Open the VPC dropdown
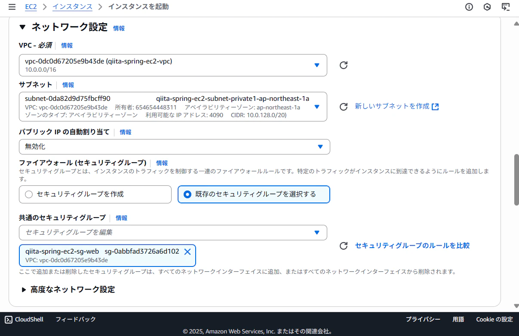 173,65
